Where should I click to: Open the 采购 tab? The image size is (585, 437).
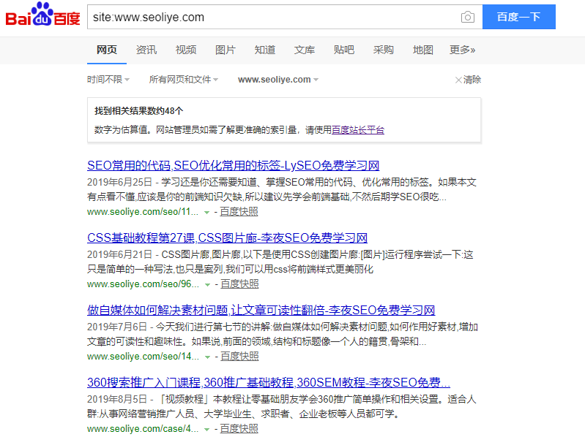pos(384,50)
